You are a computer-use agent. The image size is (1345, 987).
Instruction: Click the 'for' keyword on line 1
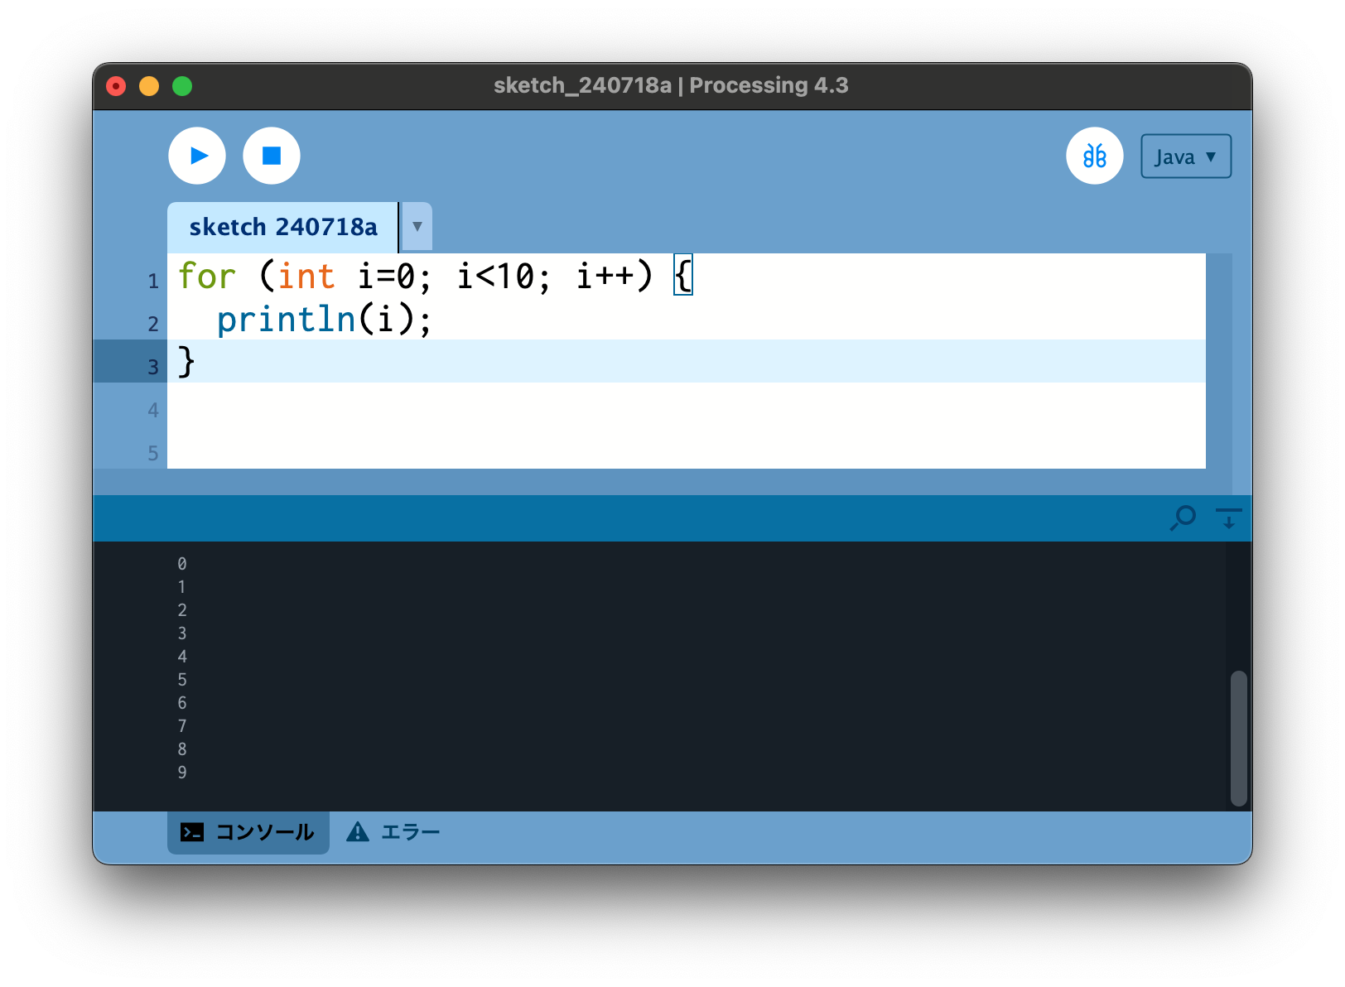pos(207,277)
